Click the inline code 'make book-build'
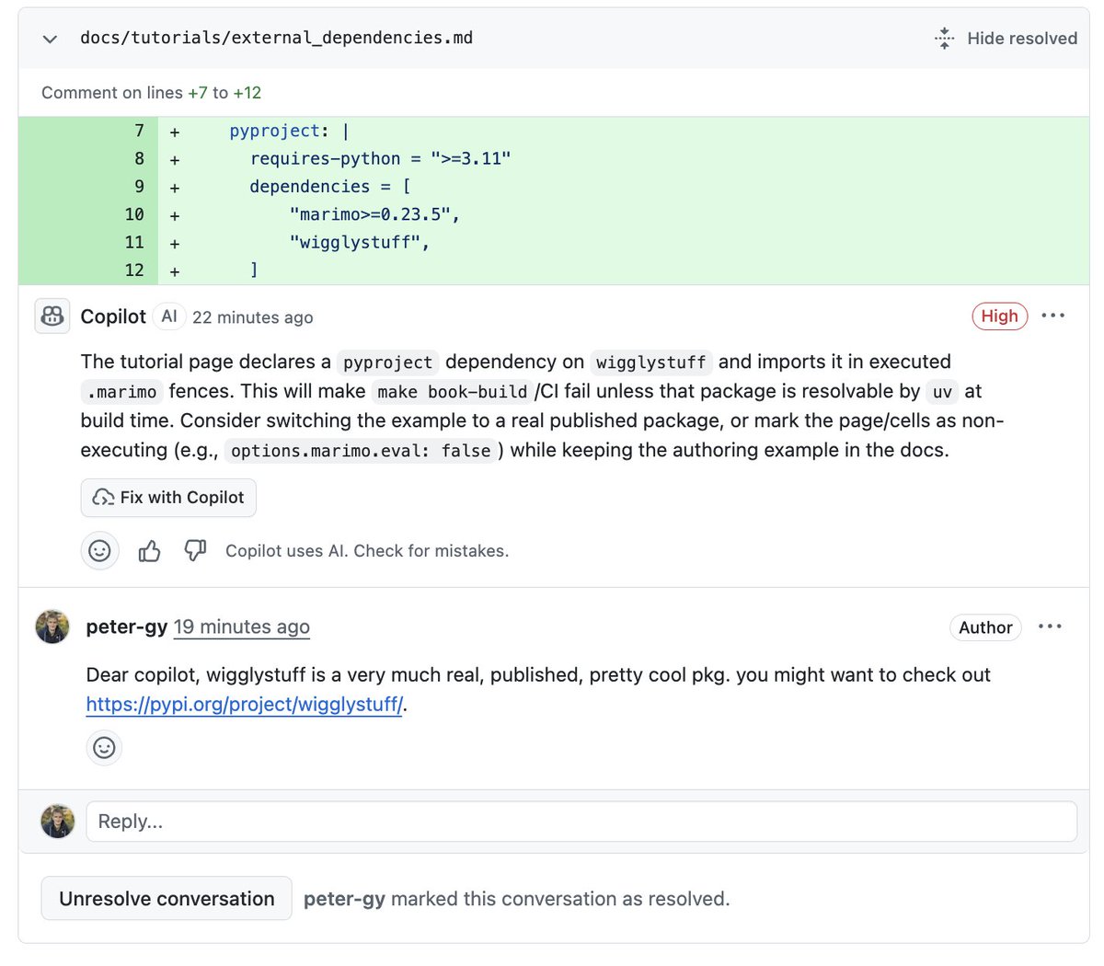This screenshot has width=1104, height=966. click(x=453, y=392)
